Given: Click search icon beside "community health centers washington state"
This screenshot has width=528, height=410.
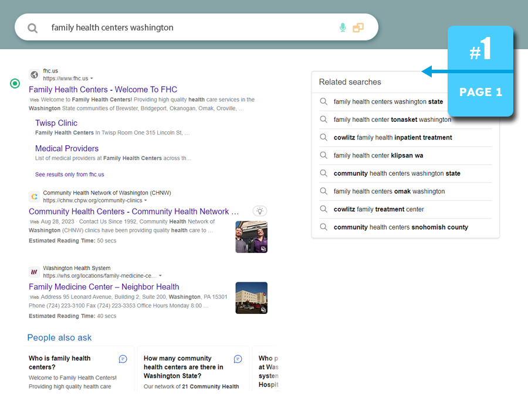Looking at the screenshot, I should click(x=324, y=173).
